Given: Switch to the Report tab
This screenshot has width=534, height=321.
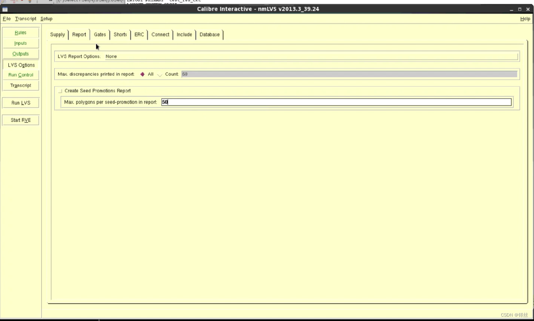Looking at the screenshot, I should point(79,35).
